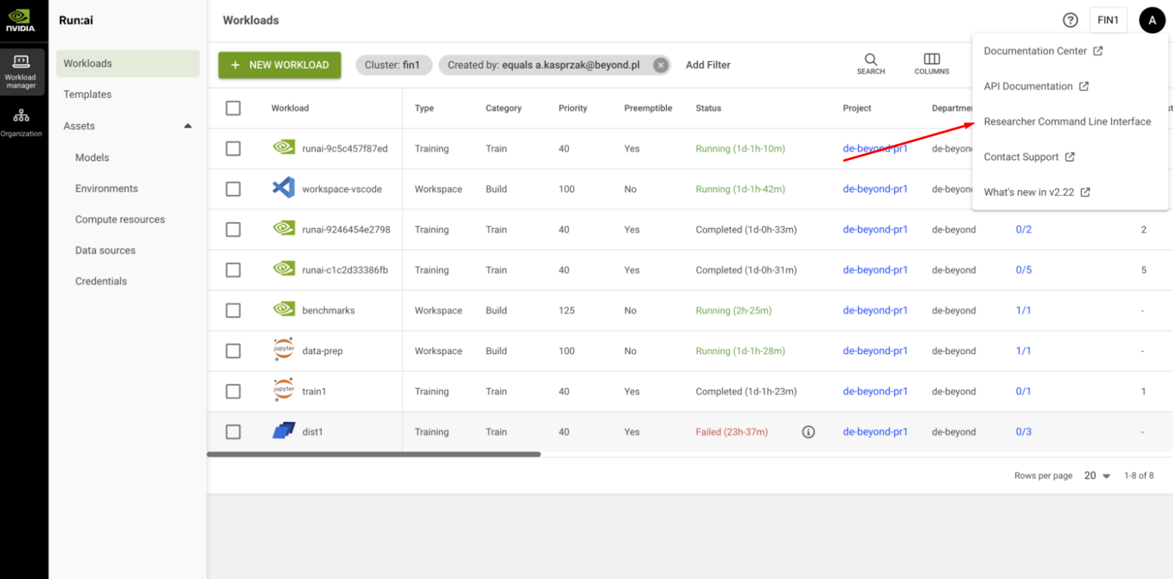Click the NEW WORKLOAD button
This screenshot has height=579, width=1173.
279,65
